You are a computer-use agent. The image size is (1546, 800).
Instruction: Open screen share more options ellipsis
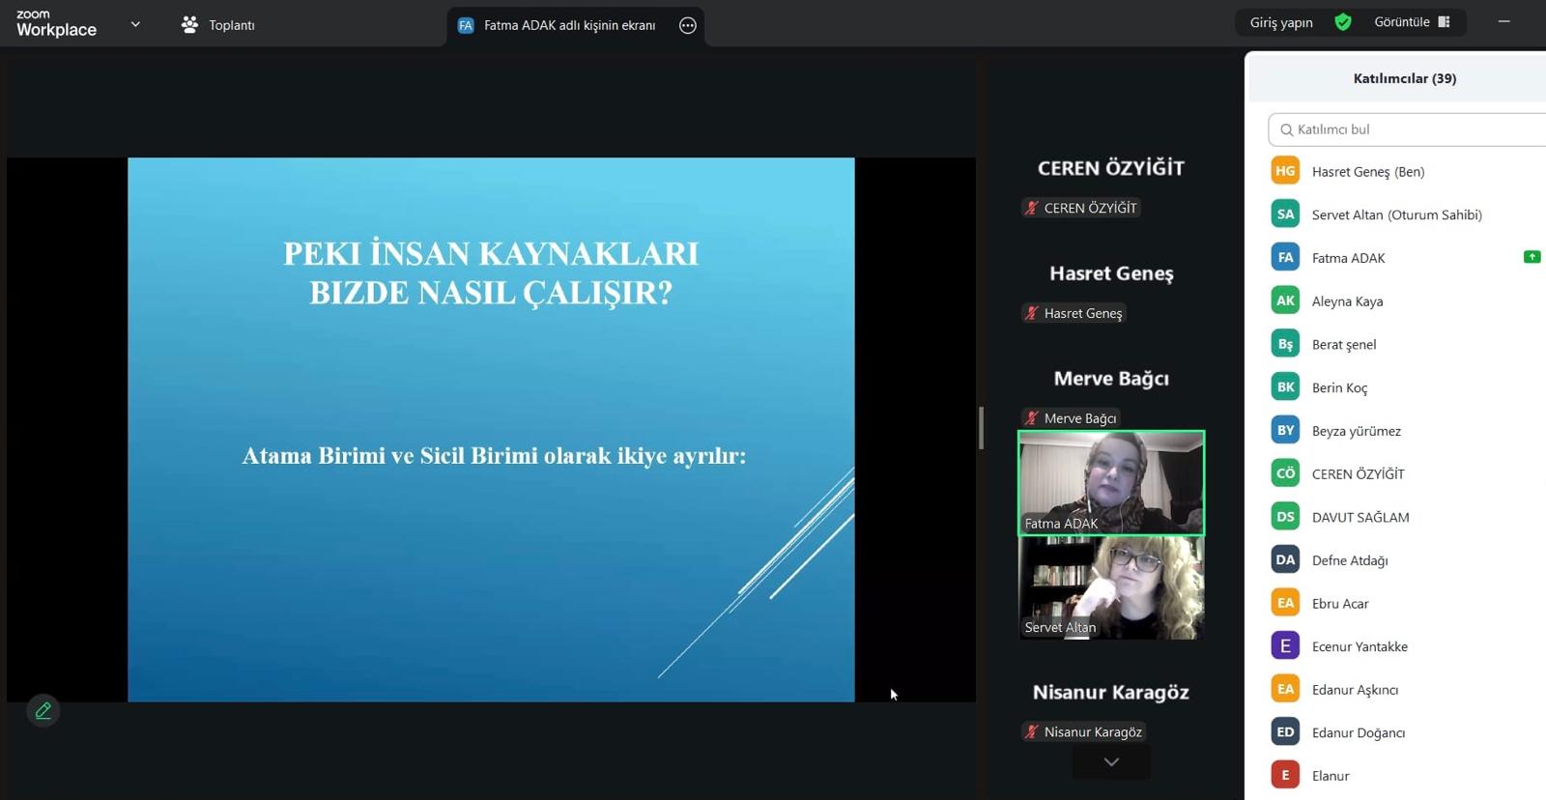pyautogui.click(x=687, y=26)
